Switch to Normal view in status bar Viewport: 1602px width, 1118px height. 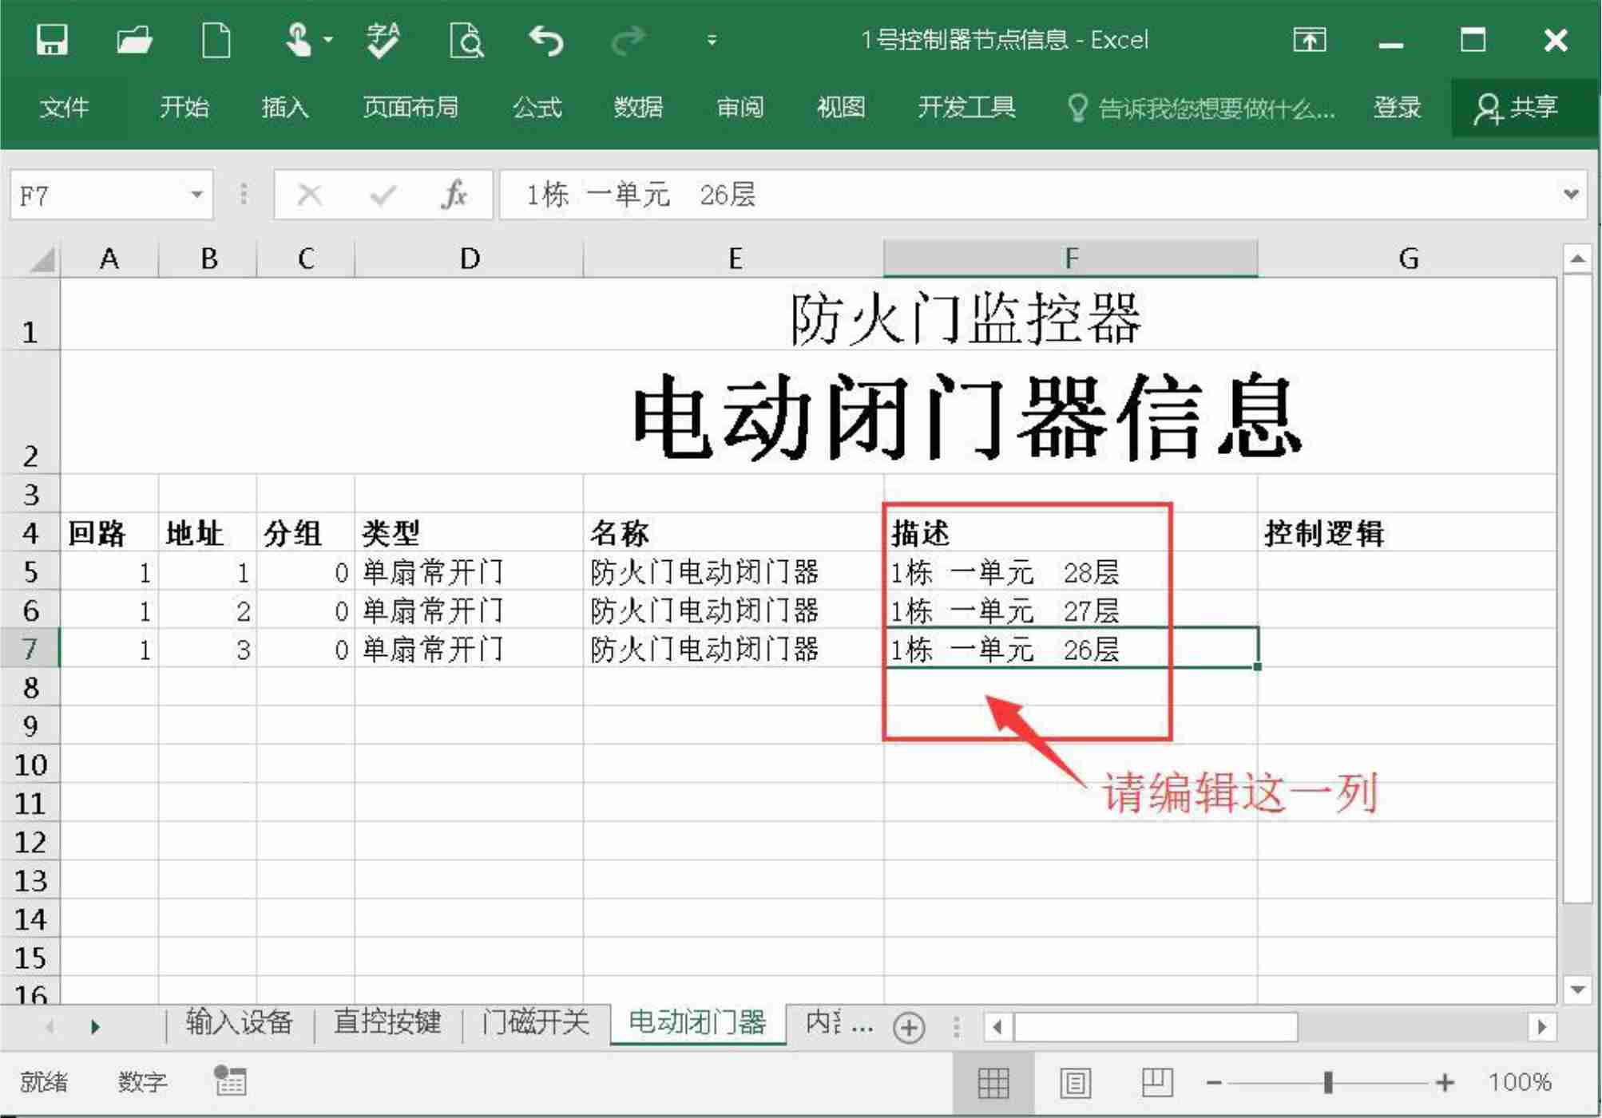point(993,1083)
